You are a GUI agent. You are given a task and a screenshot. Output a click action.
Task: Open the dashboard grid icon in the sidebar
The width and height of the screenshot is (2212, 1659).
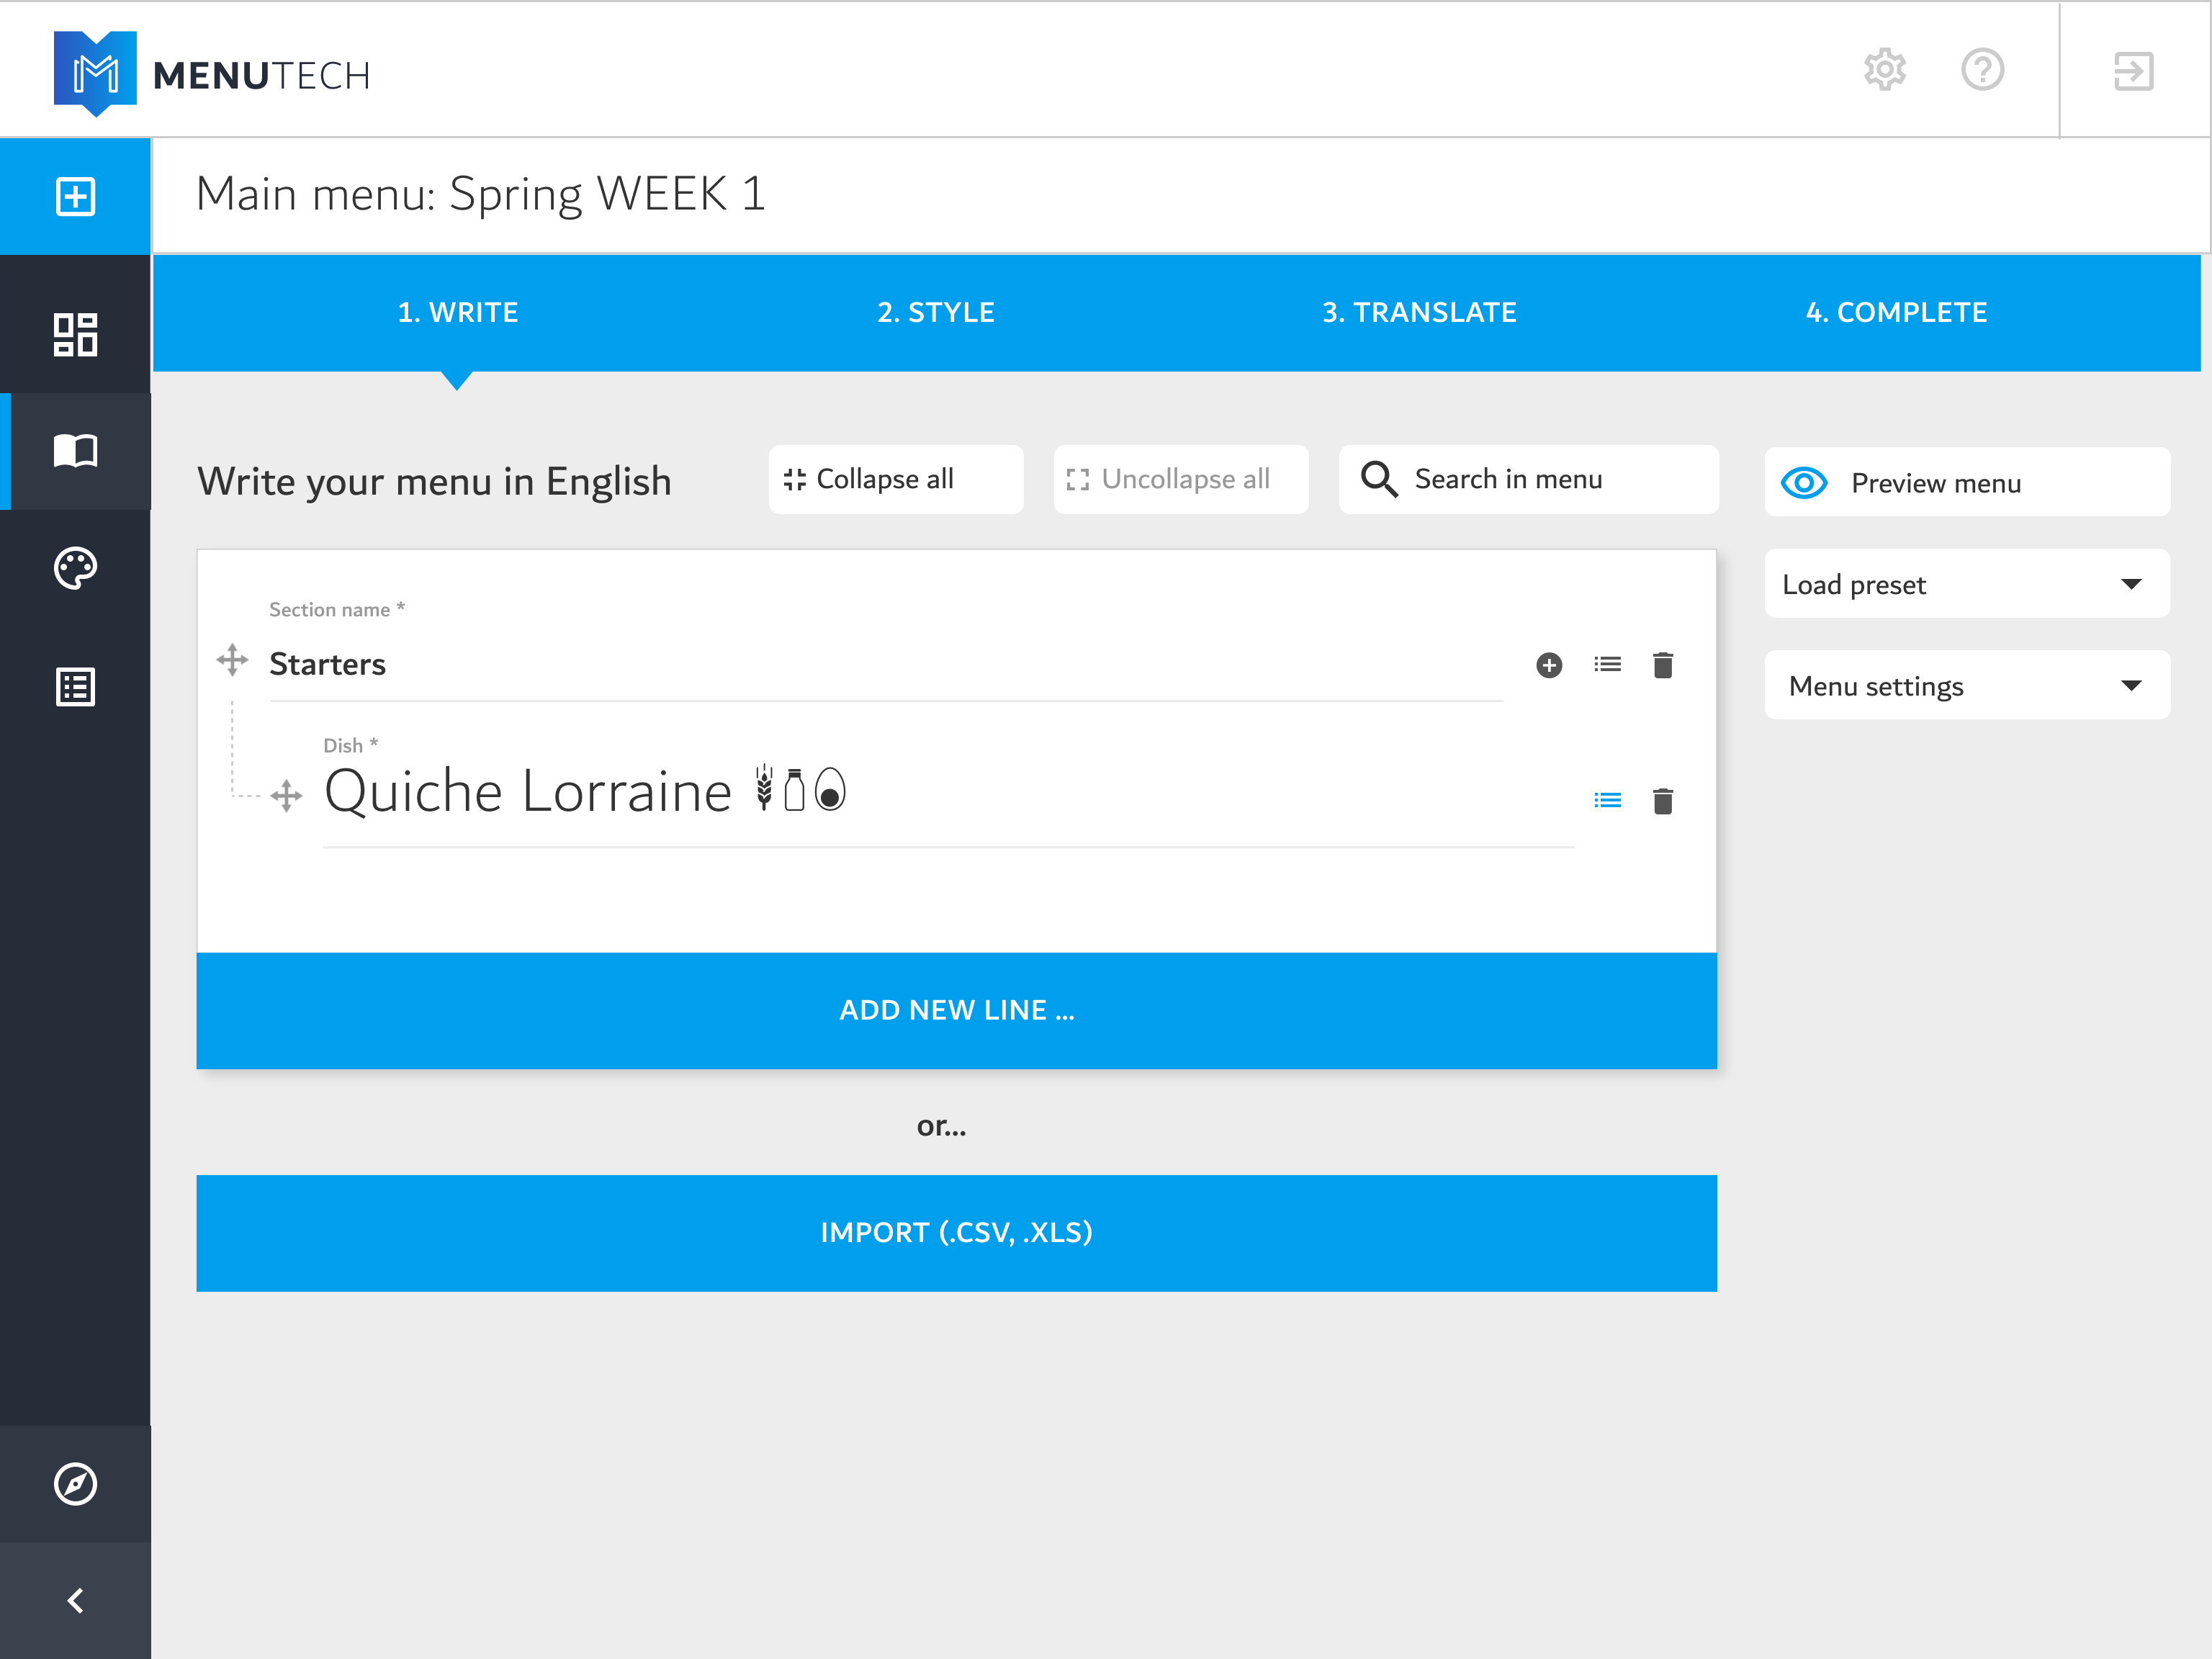click(76, 334)
